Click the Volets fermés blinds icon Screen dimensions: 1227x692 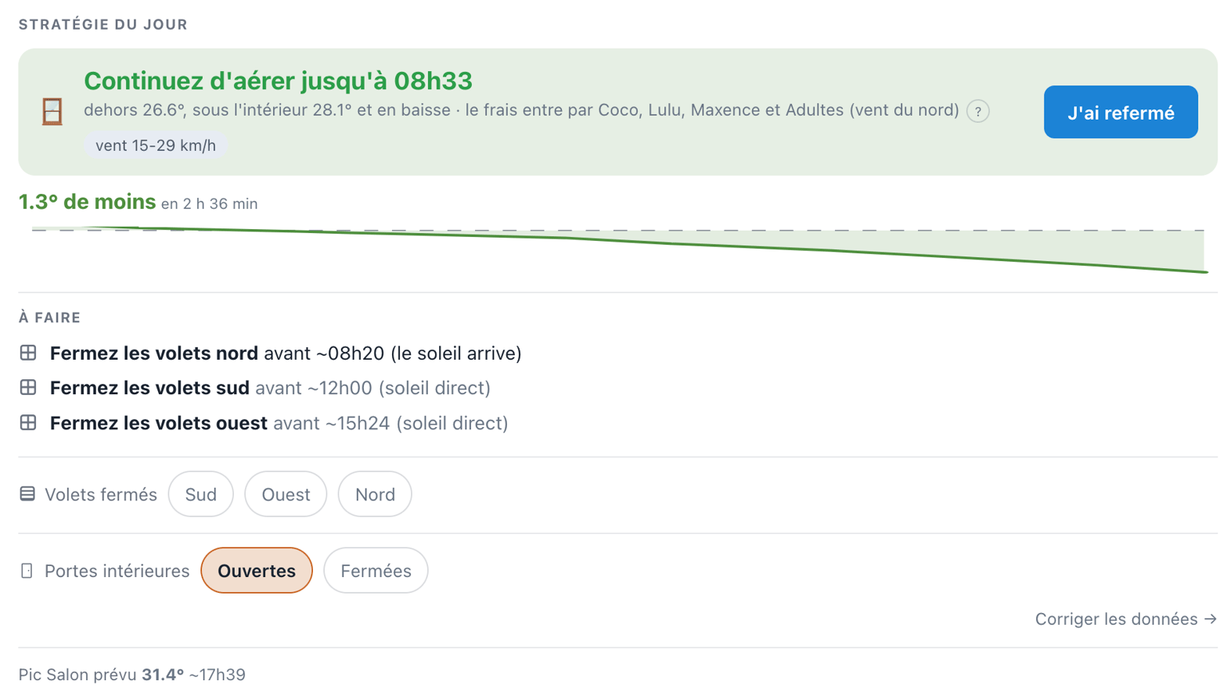coord(27,493)
